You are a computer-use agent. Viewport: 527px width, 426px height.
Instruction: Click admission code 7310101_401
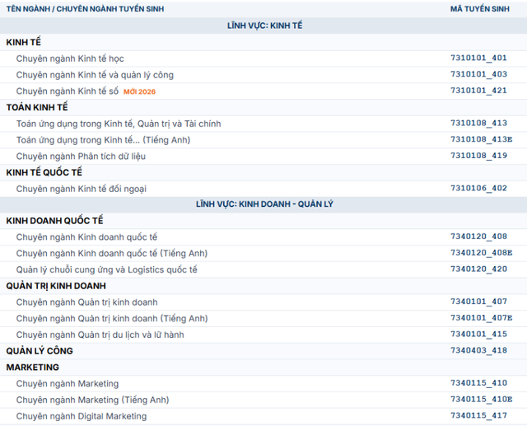pos(478,59)
